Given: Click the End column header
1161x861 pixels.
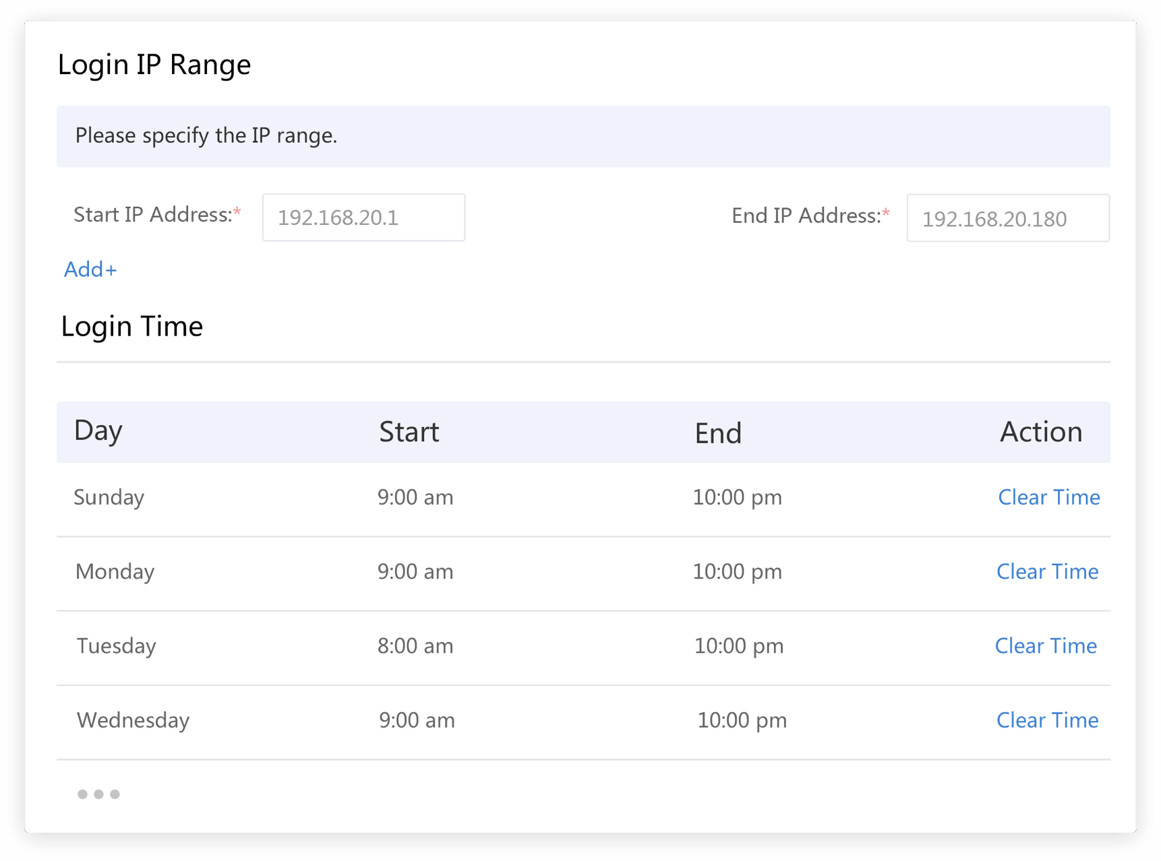Looking at the screenshot, I should coord(718,433).
